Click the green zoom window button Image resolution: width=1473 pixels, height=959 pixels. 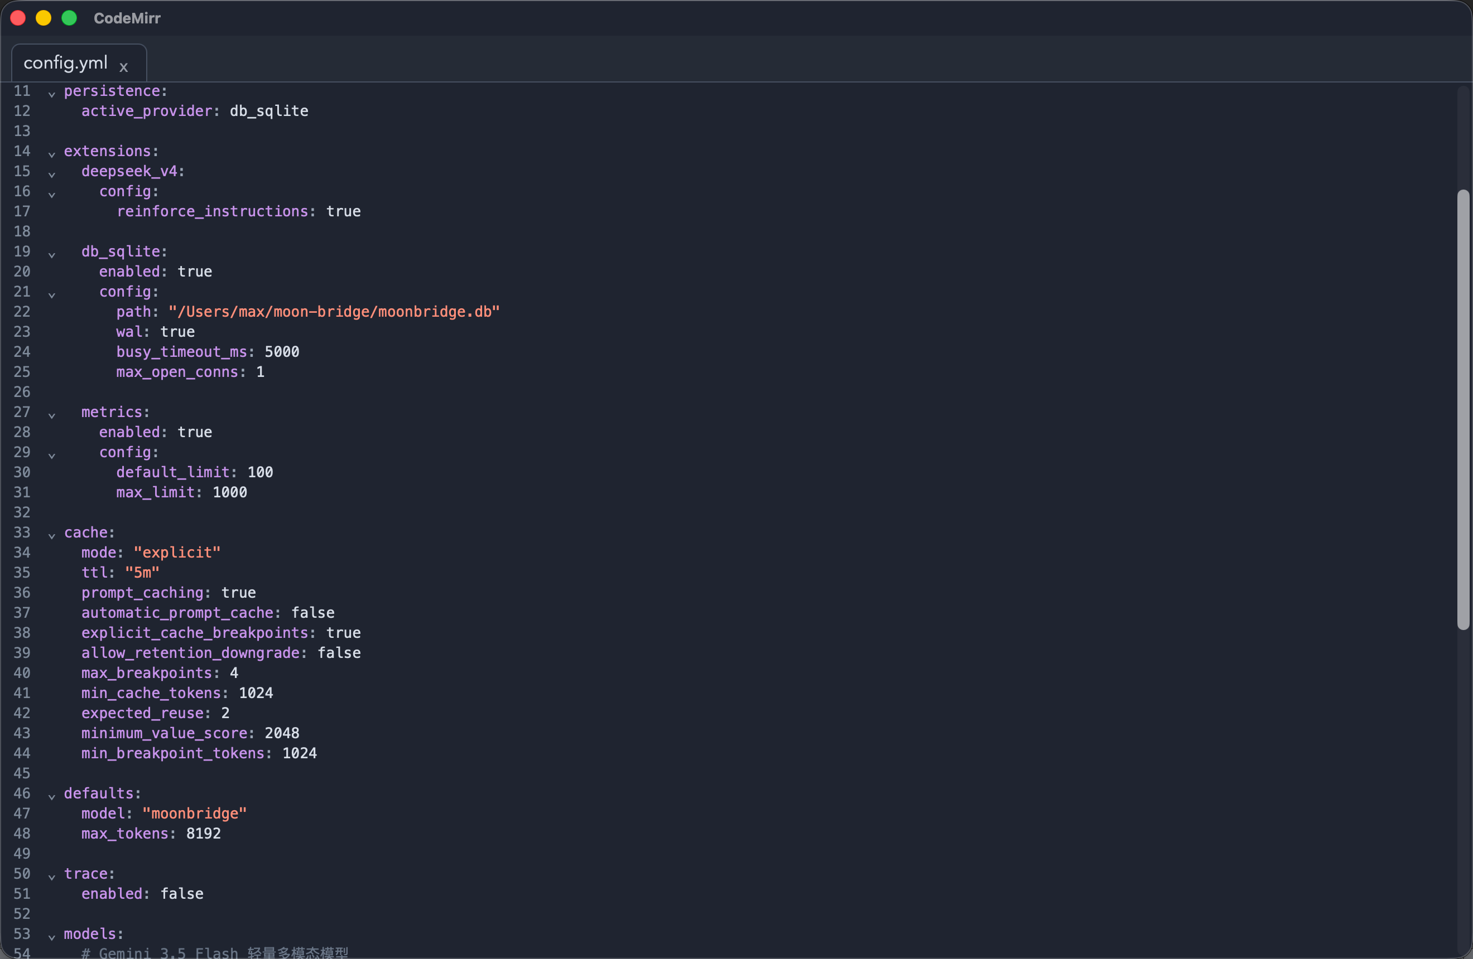69,18
